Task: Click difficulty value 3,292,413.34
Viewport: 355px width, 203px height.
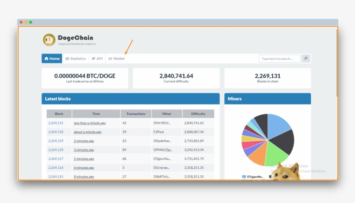Action: [194, 150]
